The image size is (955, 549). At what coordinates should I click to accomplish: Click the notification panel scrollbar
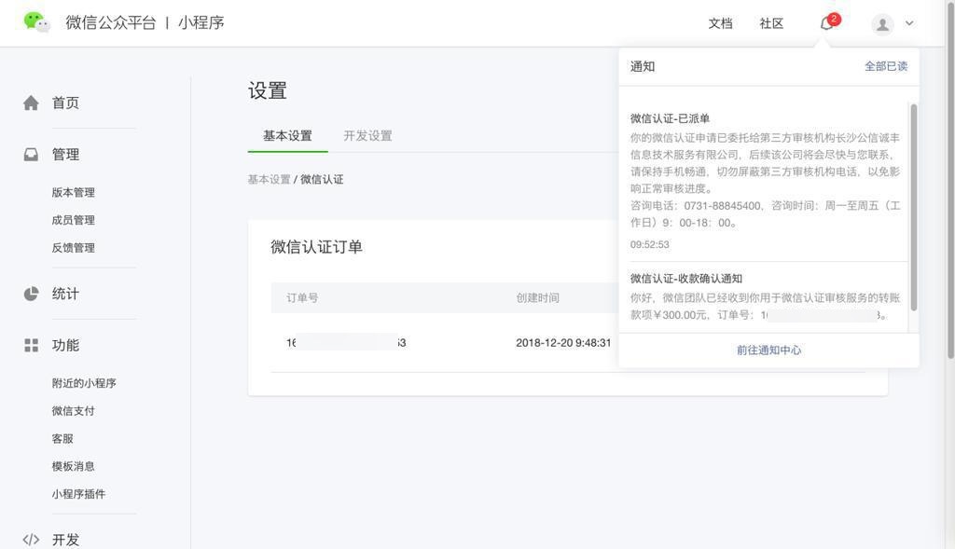pyautogui.click(x=914, y=207)
